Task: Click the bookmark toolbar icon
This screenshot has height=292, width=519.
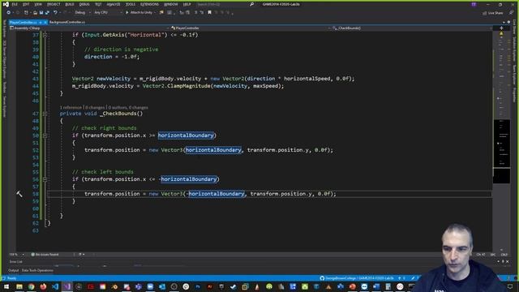Action: (209, 13)
